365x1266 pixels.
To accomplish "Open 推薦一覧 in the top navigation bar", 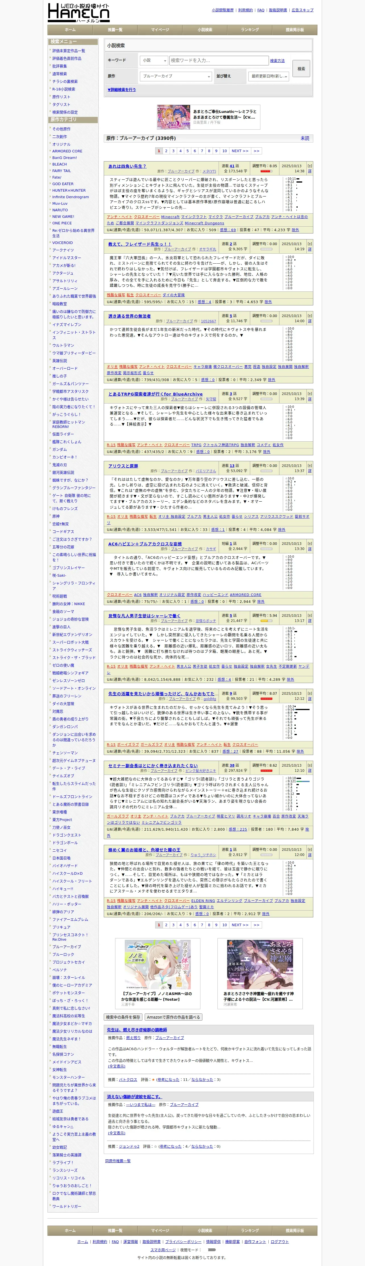I will (x=115, y=30).
